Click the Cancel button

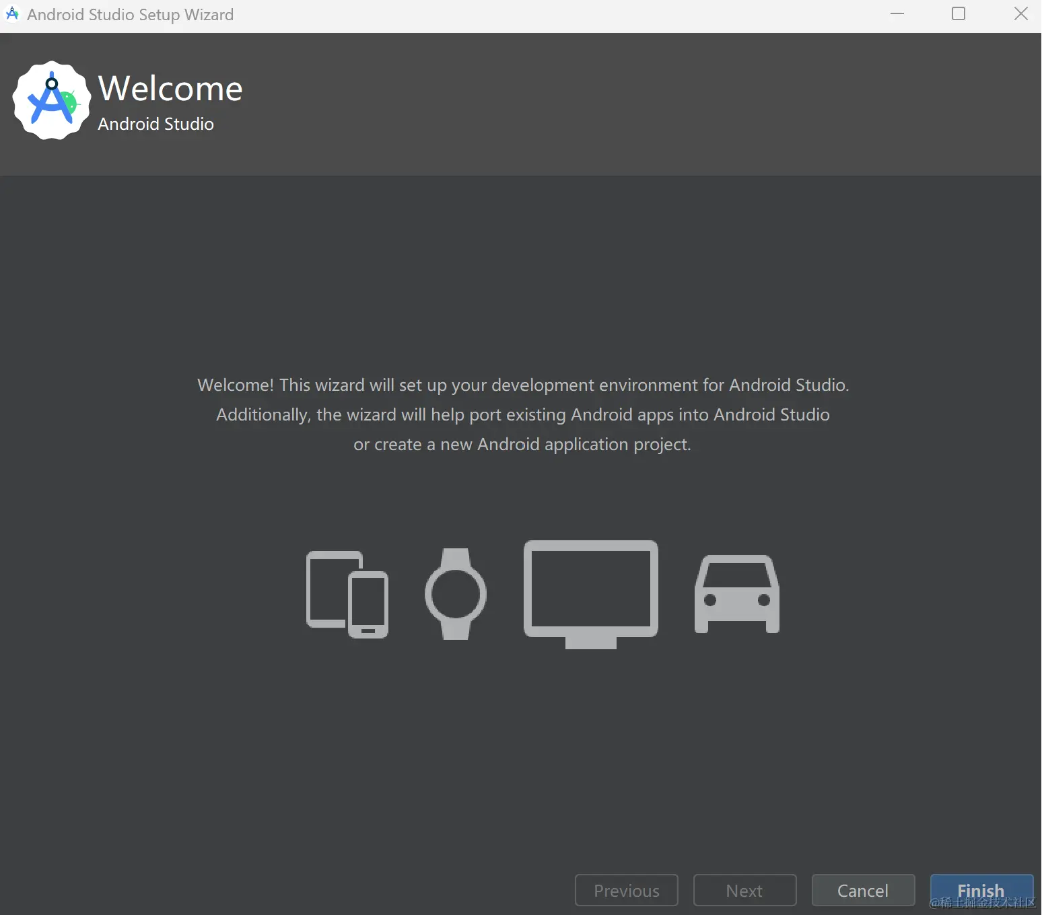click(863, 891)
